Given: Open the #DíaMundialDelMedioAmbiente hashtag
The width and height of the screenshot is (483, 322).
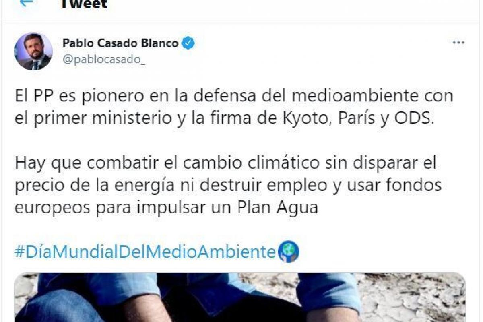Looking at the screenshot, I should click(x=146, y=252).
